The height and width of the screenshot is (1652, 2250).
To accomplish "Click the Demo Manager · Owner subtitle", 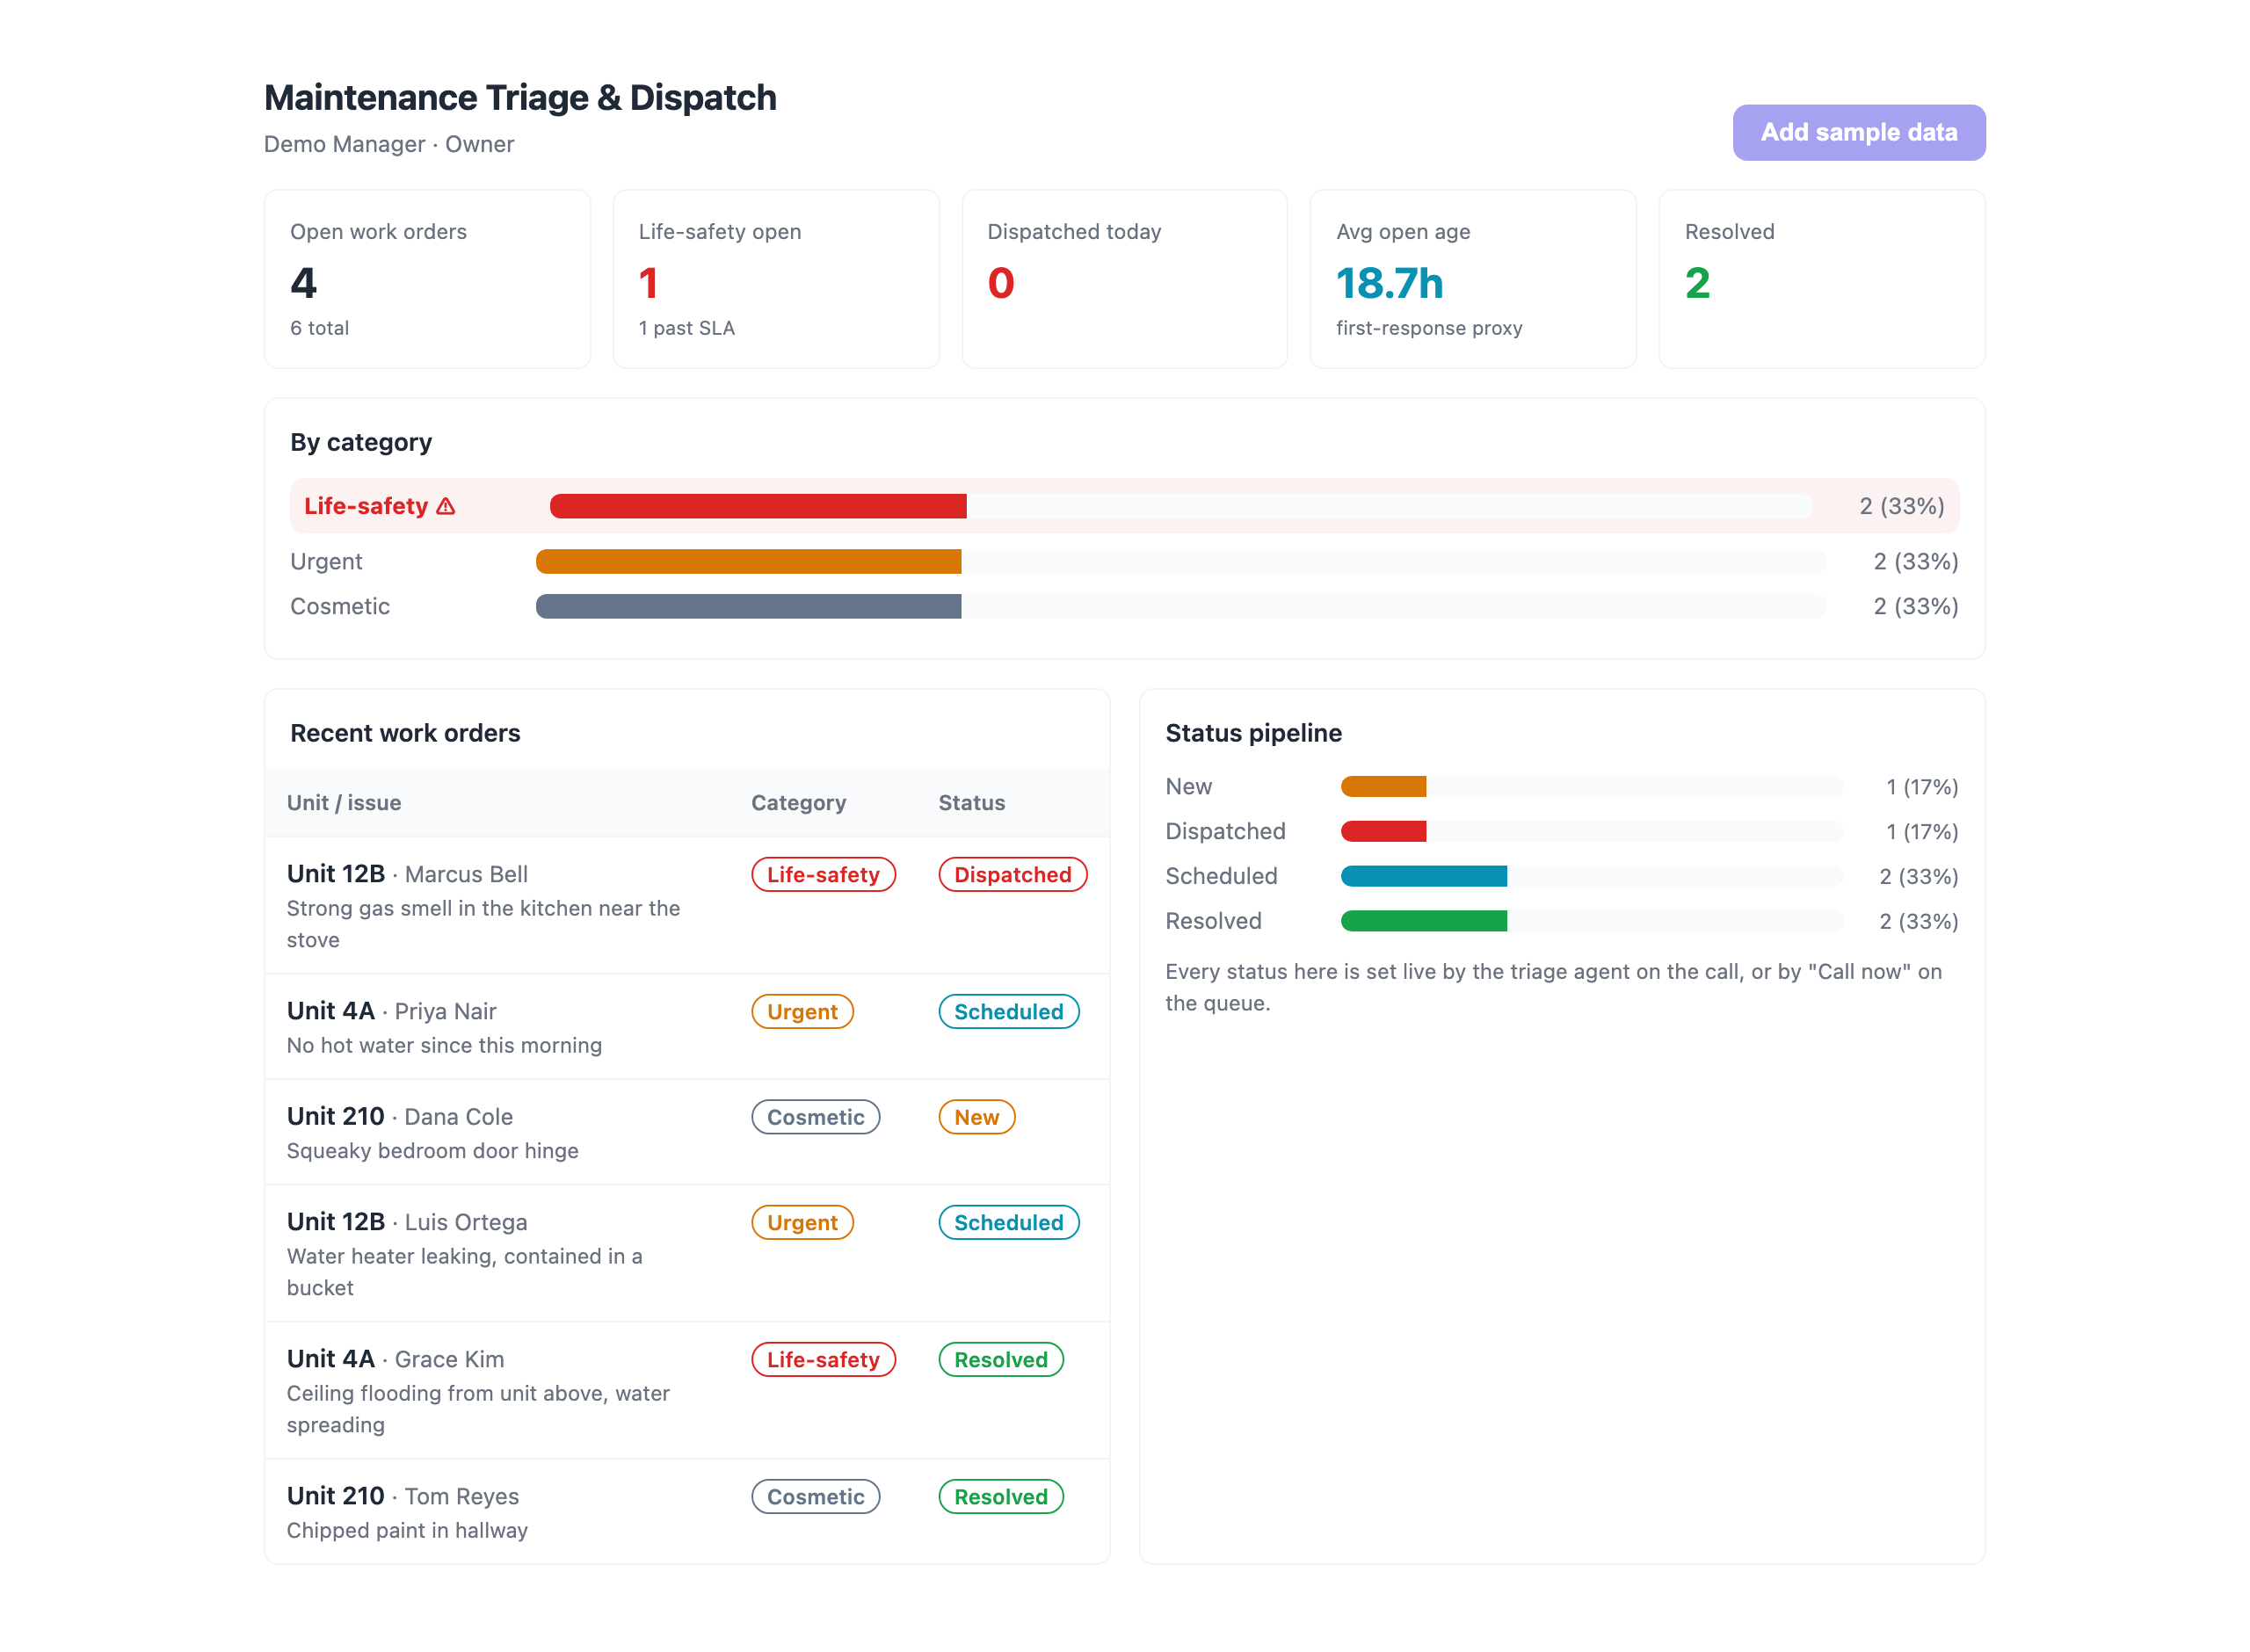I will click(389, 144).
